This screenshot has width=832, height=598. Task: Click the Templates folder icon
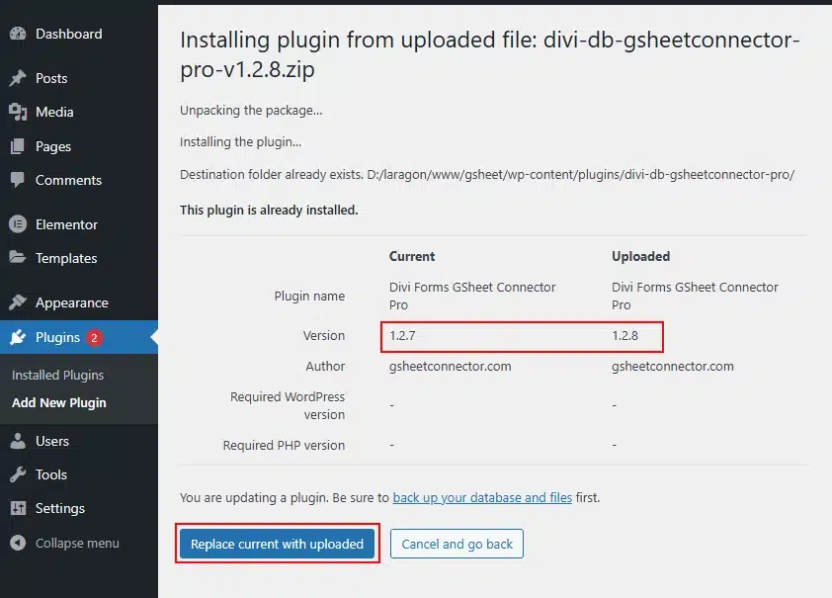[18, 258]
